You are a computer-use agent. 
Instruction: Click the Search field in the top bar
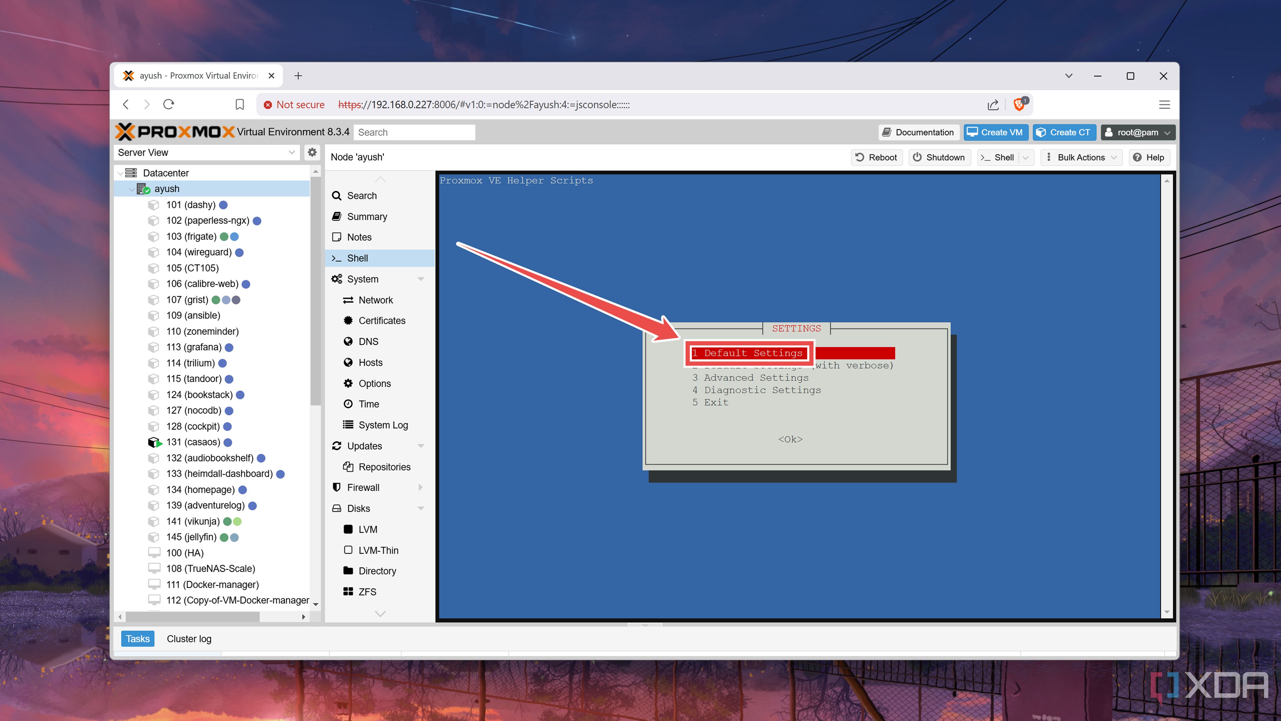tap(414, 132)
